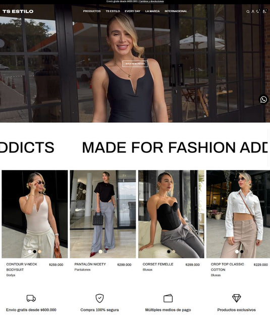Go to INTERNACIONAL in the navigation
This screenshot has height=324, width=270.
176,11
